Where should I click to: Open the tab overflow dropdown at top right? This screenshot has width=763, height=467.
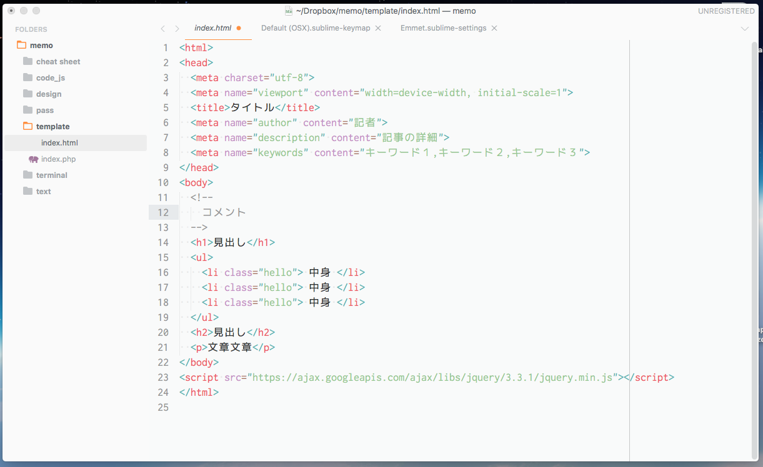pos(745,28)
